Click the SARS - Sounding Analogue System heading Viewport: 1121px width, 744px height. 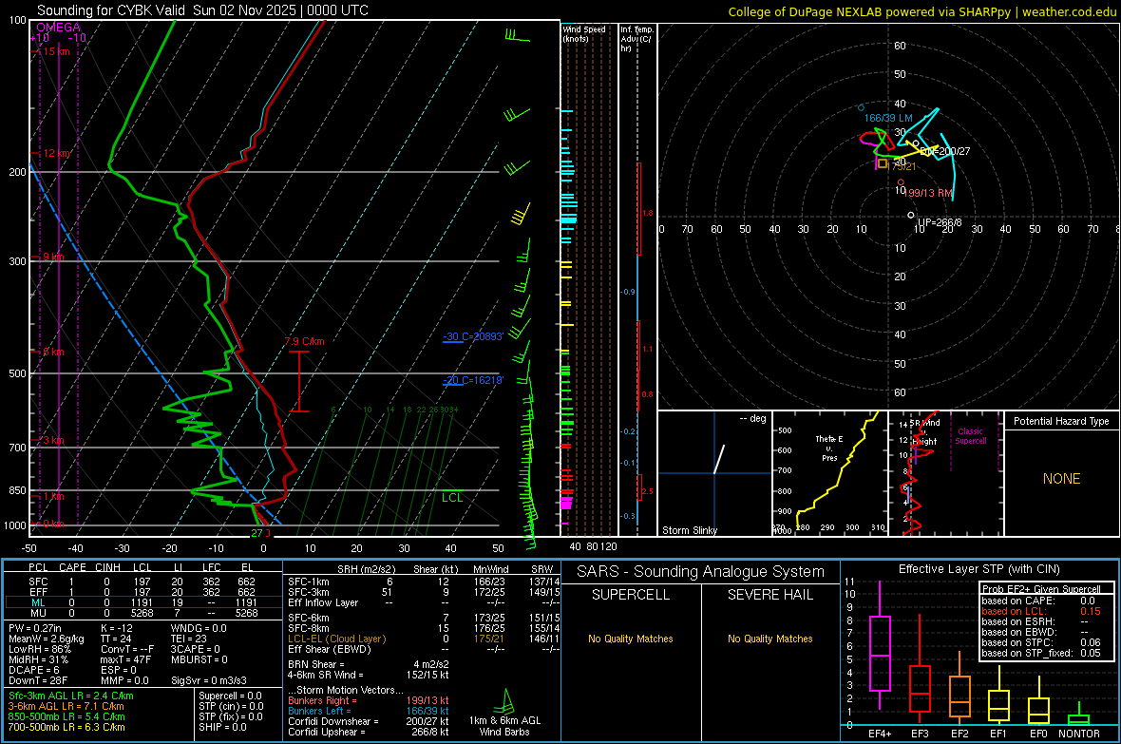tap(701, 572)
